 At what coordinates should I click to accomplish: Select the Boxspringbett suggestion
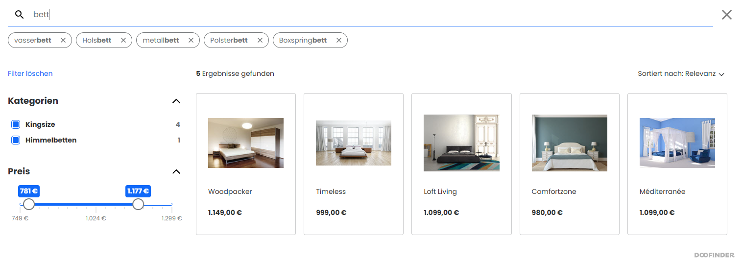point(303,40)
